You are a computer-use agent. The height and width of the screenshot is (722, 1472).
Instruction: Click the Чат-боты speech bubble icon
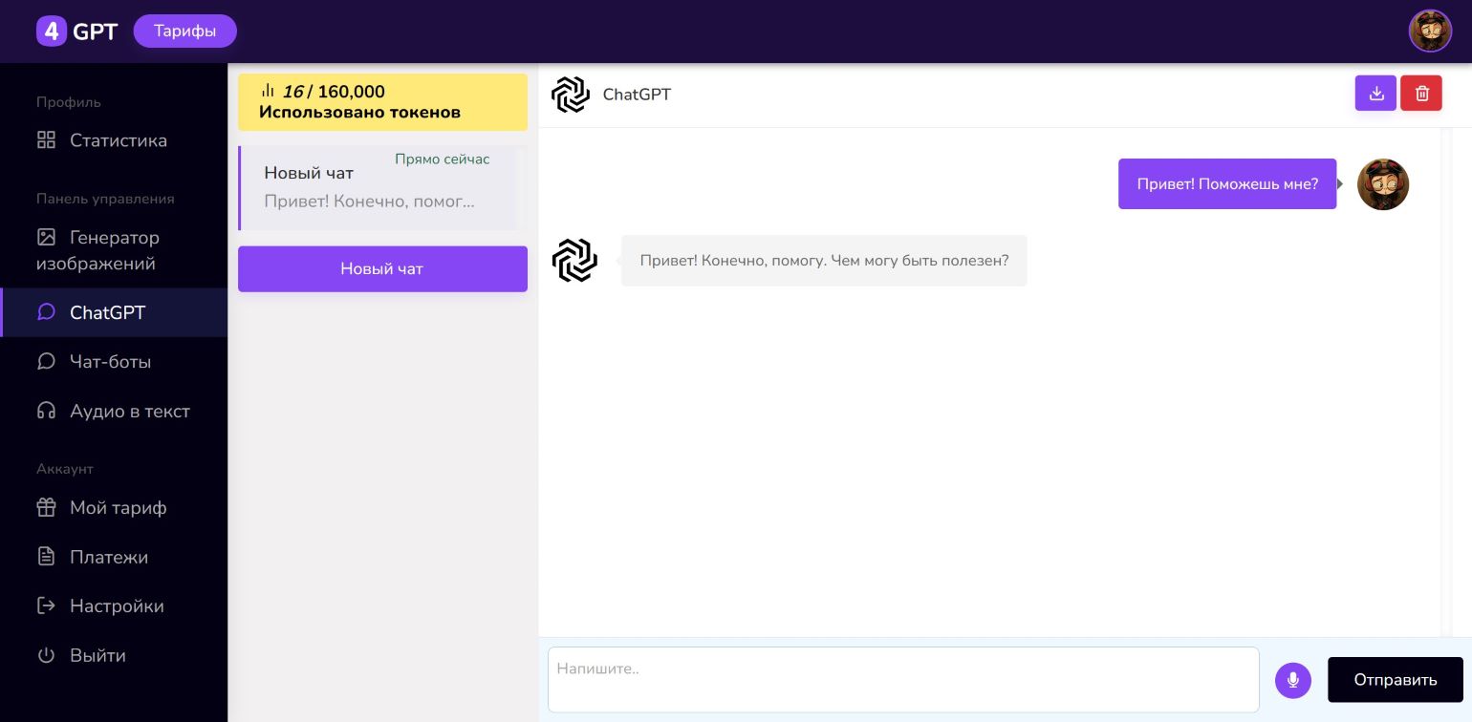tap(46, 362)
